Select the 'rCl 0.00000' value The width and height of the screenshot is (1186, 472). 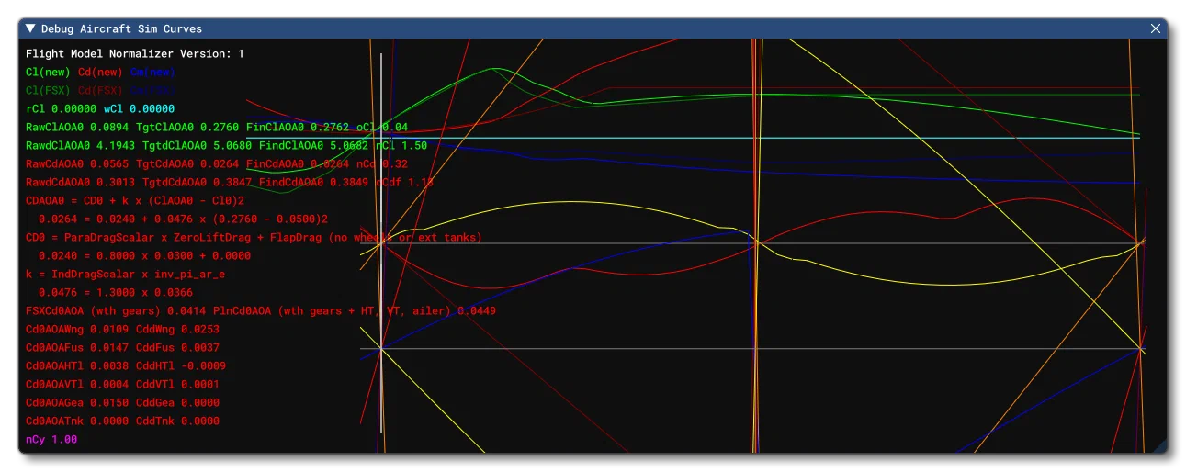coord(62,108)
